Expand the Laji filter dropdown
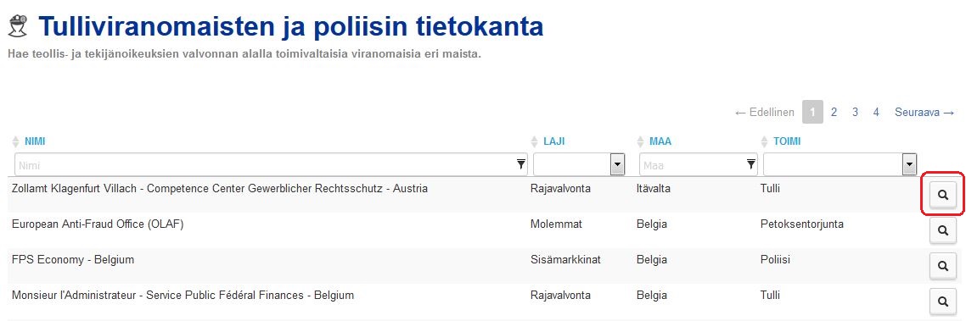Screen dimensions: 966x321 tap(617, 164)
